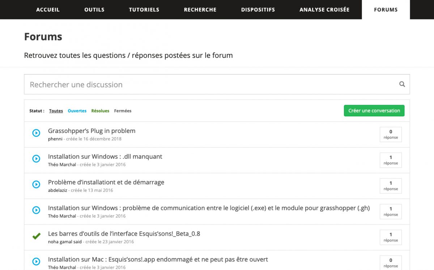Click open-status icon beside .dll manquant thread
The image size is (434, 270).
[x=36, y=159]
